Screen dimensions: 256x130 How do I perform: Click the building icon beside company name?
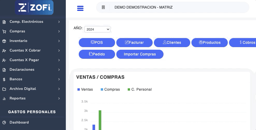coord(103,7)
